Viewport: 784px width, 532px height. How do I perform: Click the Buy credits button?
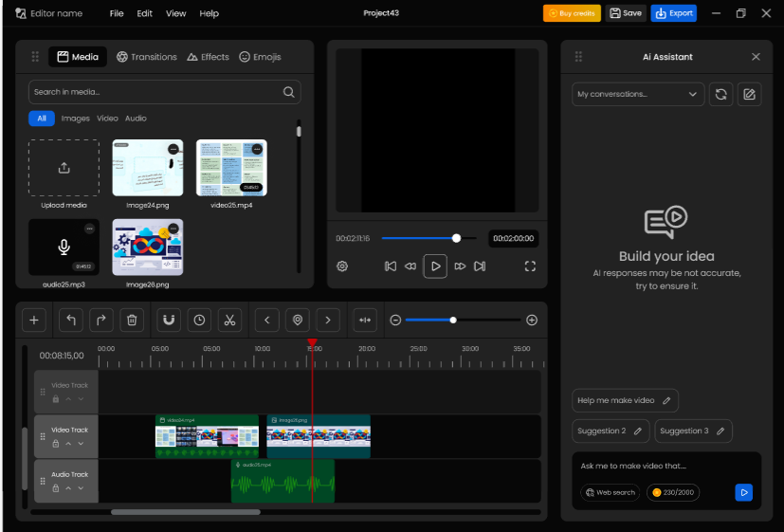click(x=572, y=13)
